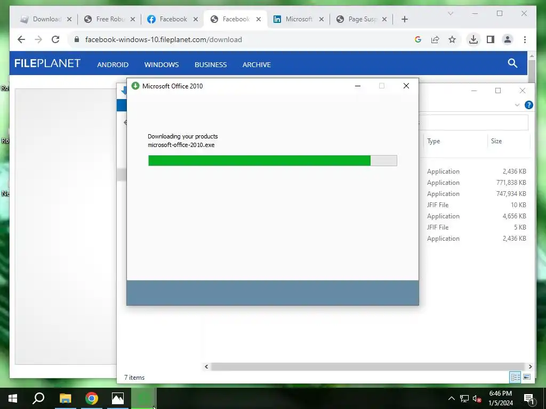Select the 10 KB JFIF File row
The image size is (546, 409).
click(476, 205)
